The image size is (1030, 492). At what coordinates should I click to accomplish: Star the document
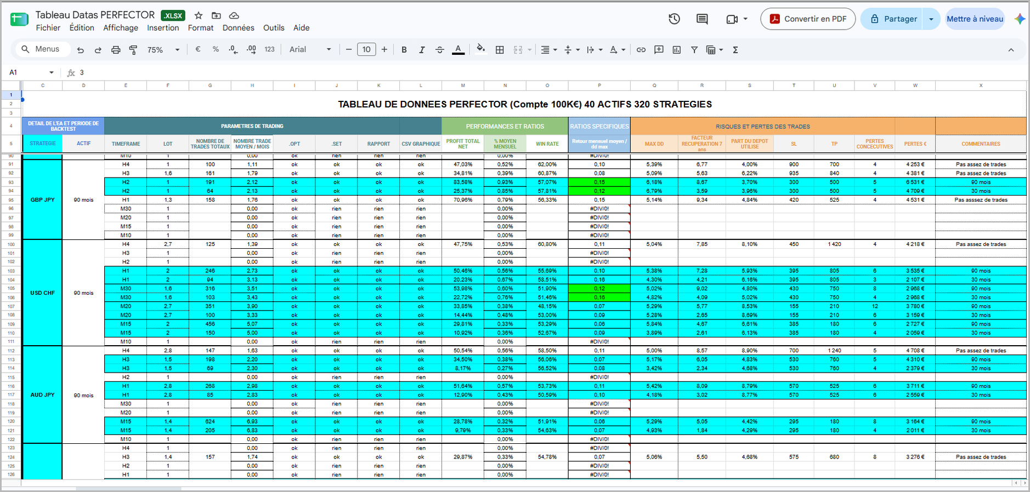pos(199,15)
